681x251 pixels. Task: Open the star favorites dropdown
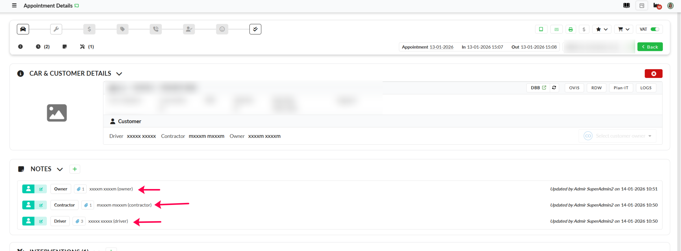click(x=602, y=29)
